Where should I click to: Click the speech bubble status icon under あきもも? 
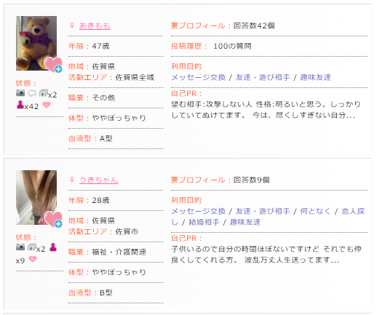32,93
